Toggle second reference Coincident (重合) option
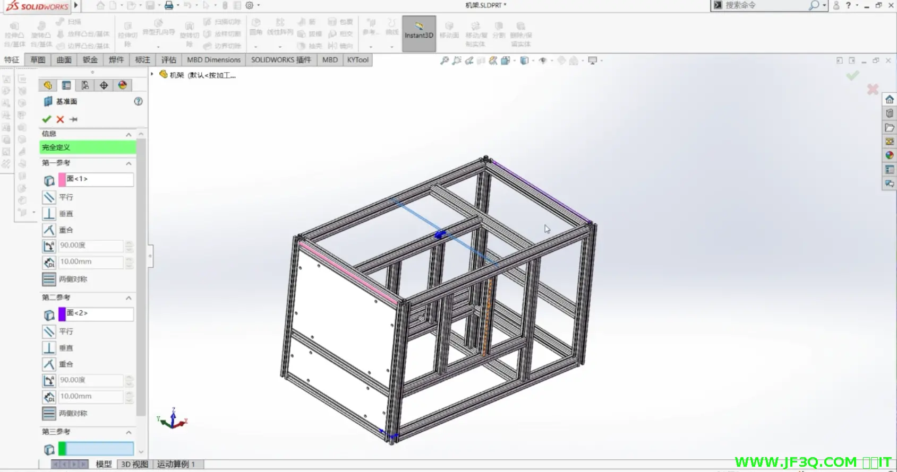Viewport: 897px width, 472px height. coord(49,364)
